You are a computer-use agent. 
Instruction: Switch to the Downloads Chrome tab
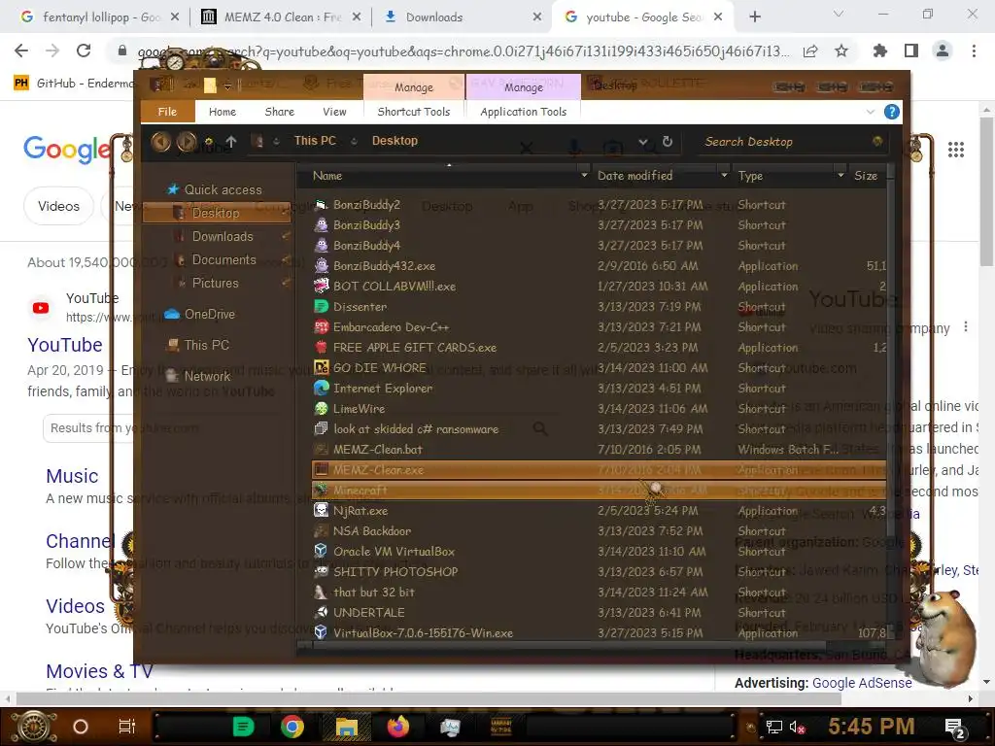click(x=463, y=17)
